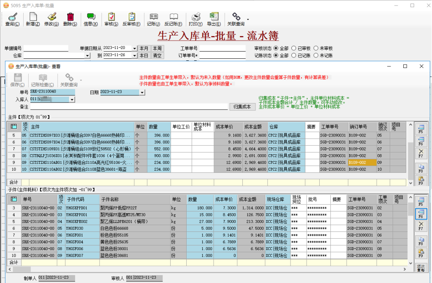Click right arrow of horizontal scrollbar
This screenshot has height=283, width=432.
coord(405,269)
